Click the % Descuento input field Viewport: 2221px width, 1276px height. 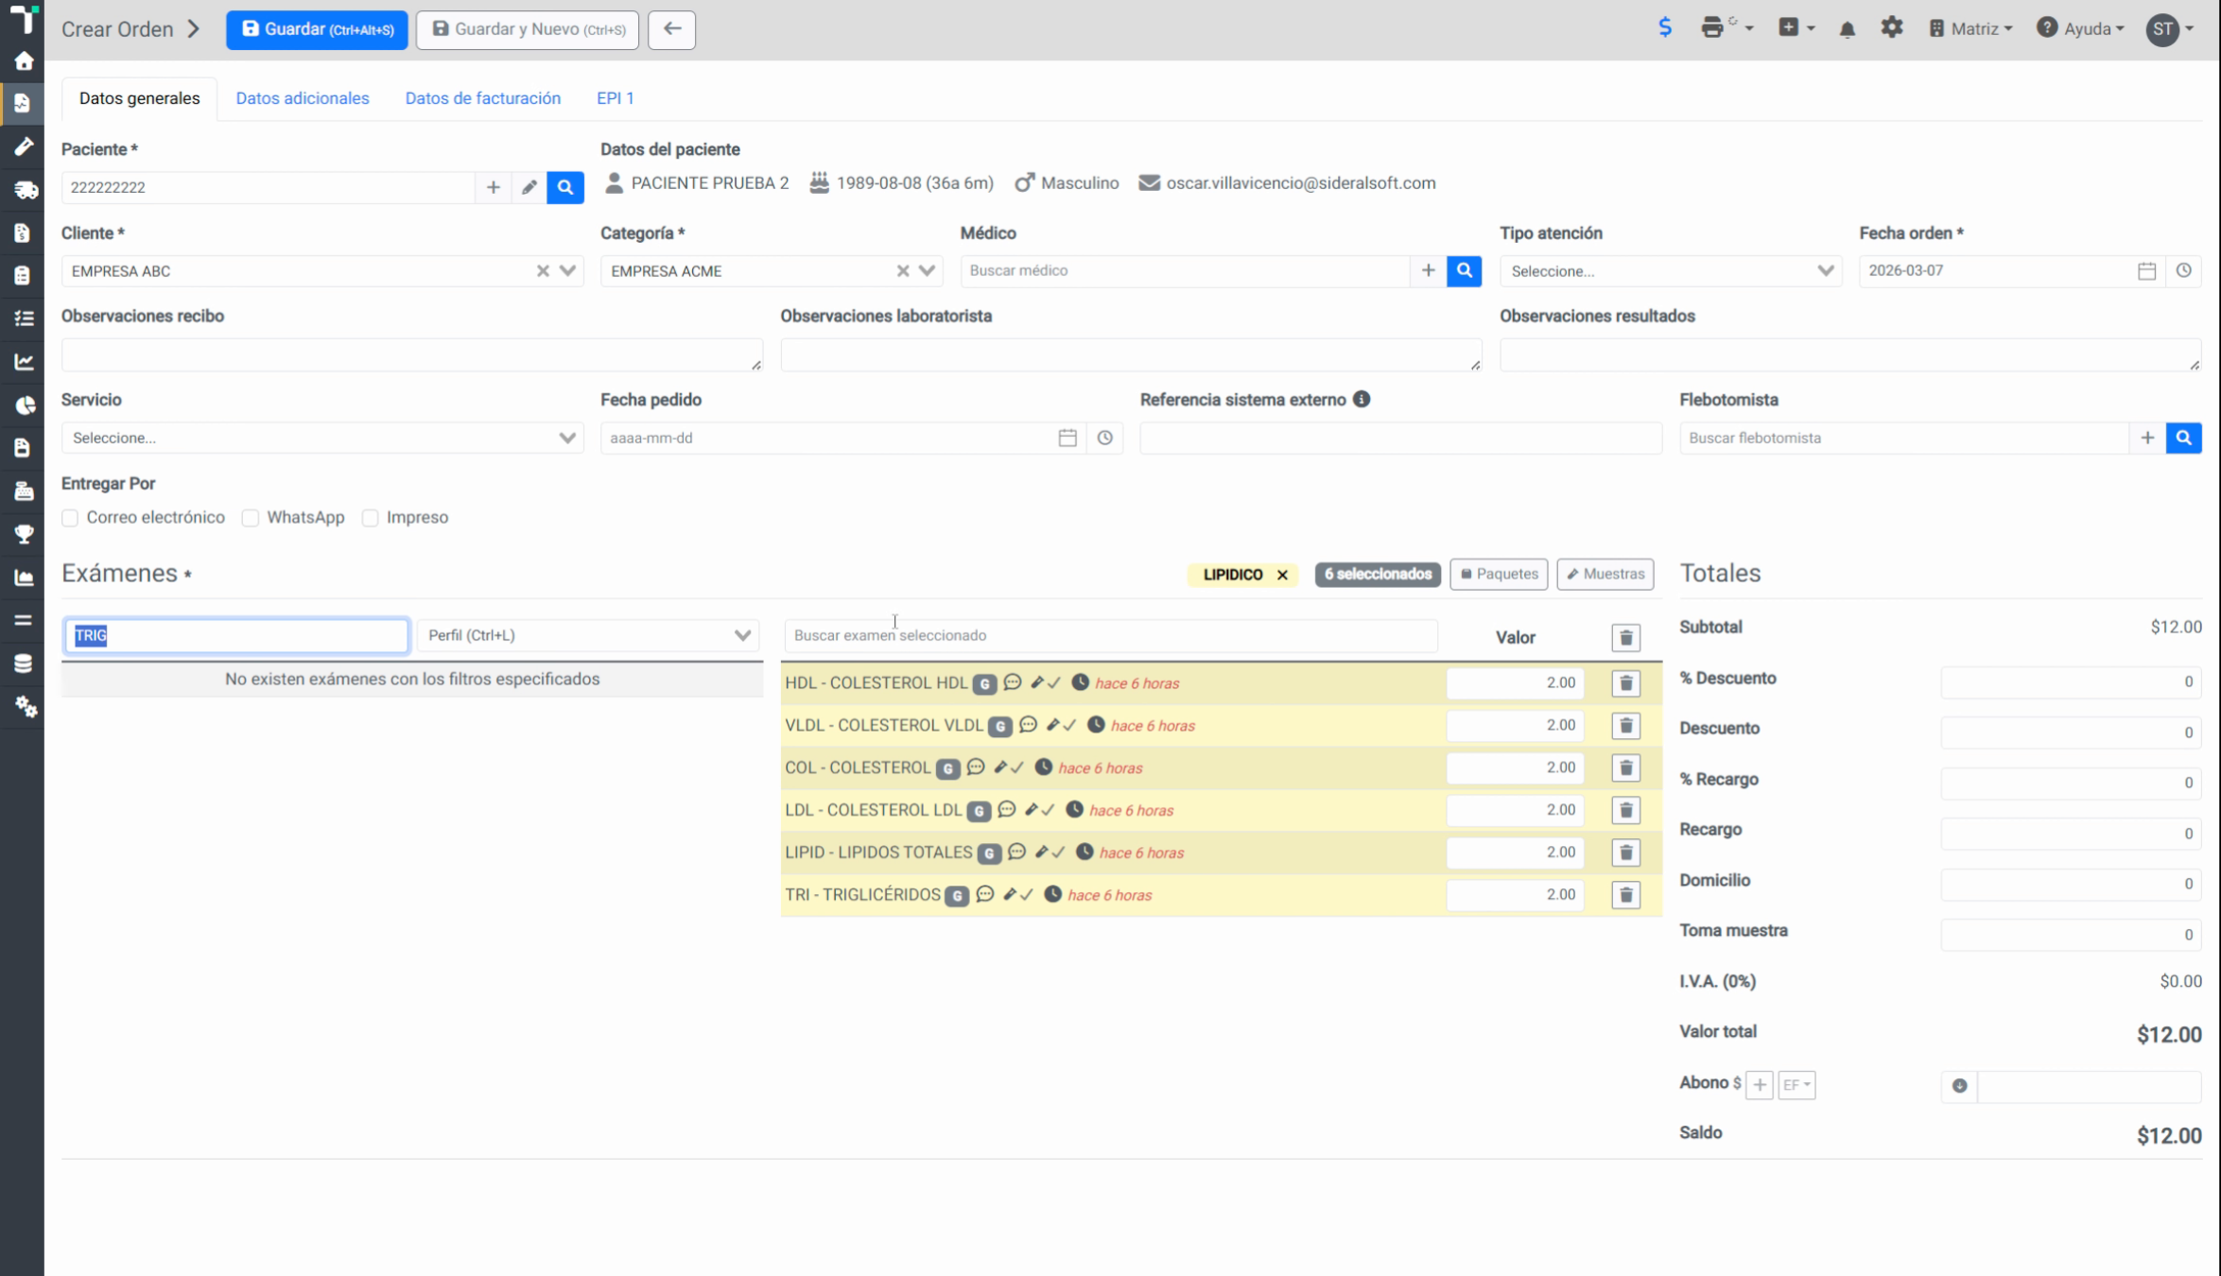pyautogui.click(x=2071, y=681)
